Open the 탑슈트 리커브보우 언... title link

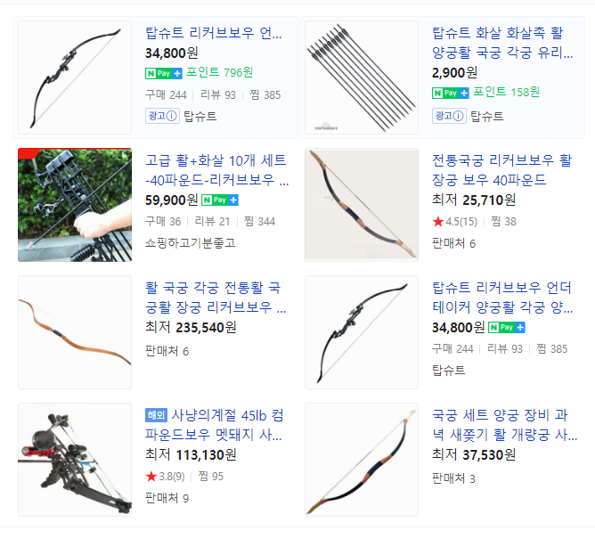214,33
